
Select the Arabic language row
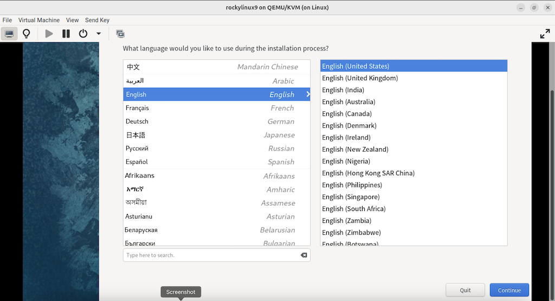click(x=217, y=81)
